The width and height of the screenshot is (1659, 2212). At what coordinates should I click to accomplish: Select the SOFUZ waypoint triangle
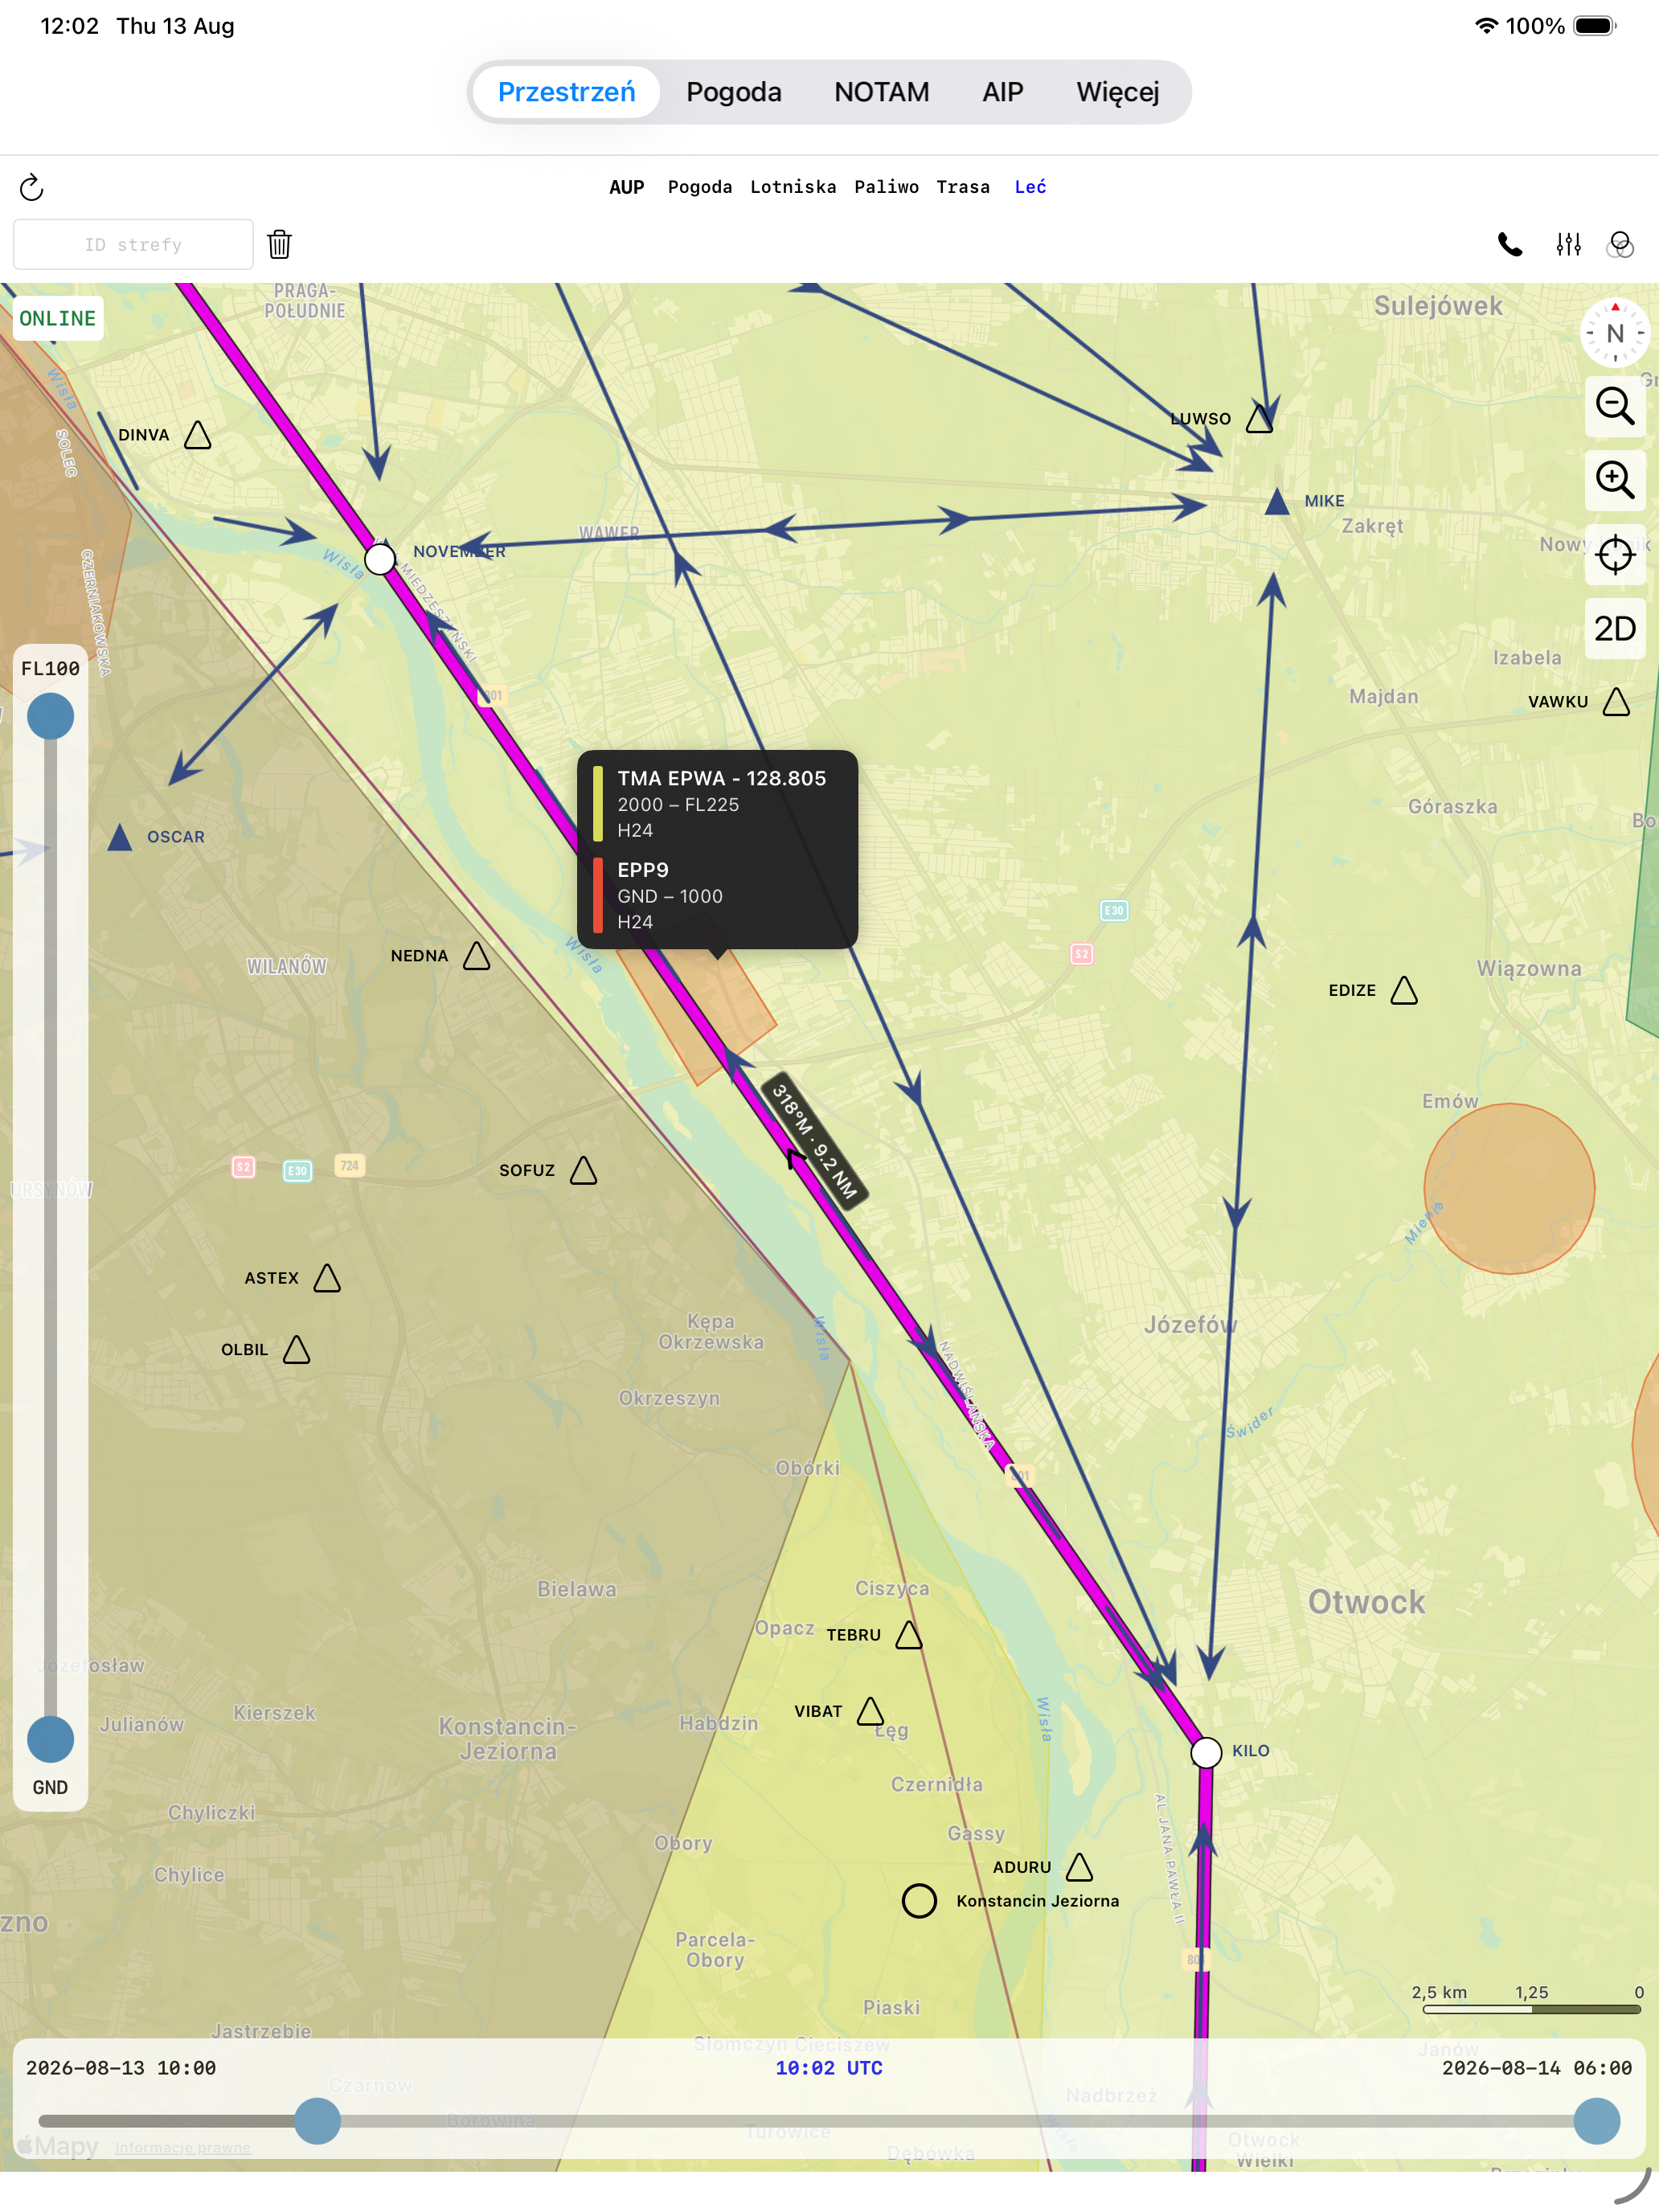584,1170
